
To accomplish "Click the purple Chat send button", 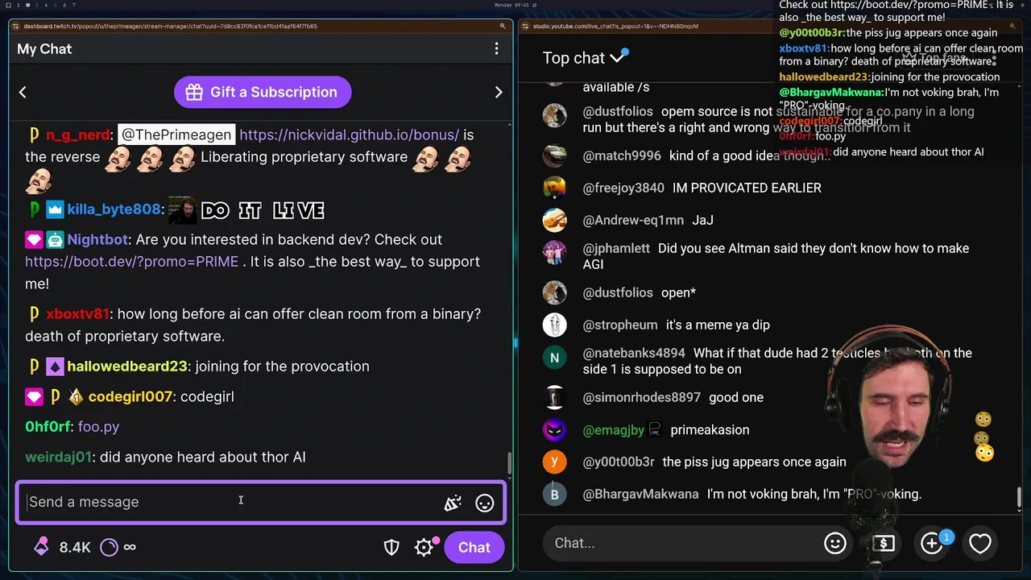I will 474,548.
